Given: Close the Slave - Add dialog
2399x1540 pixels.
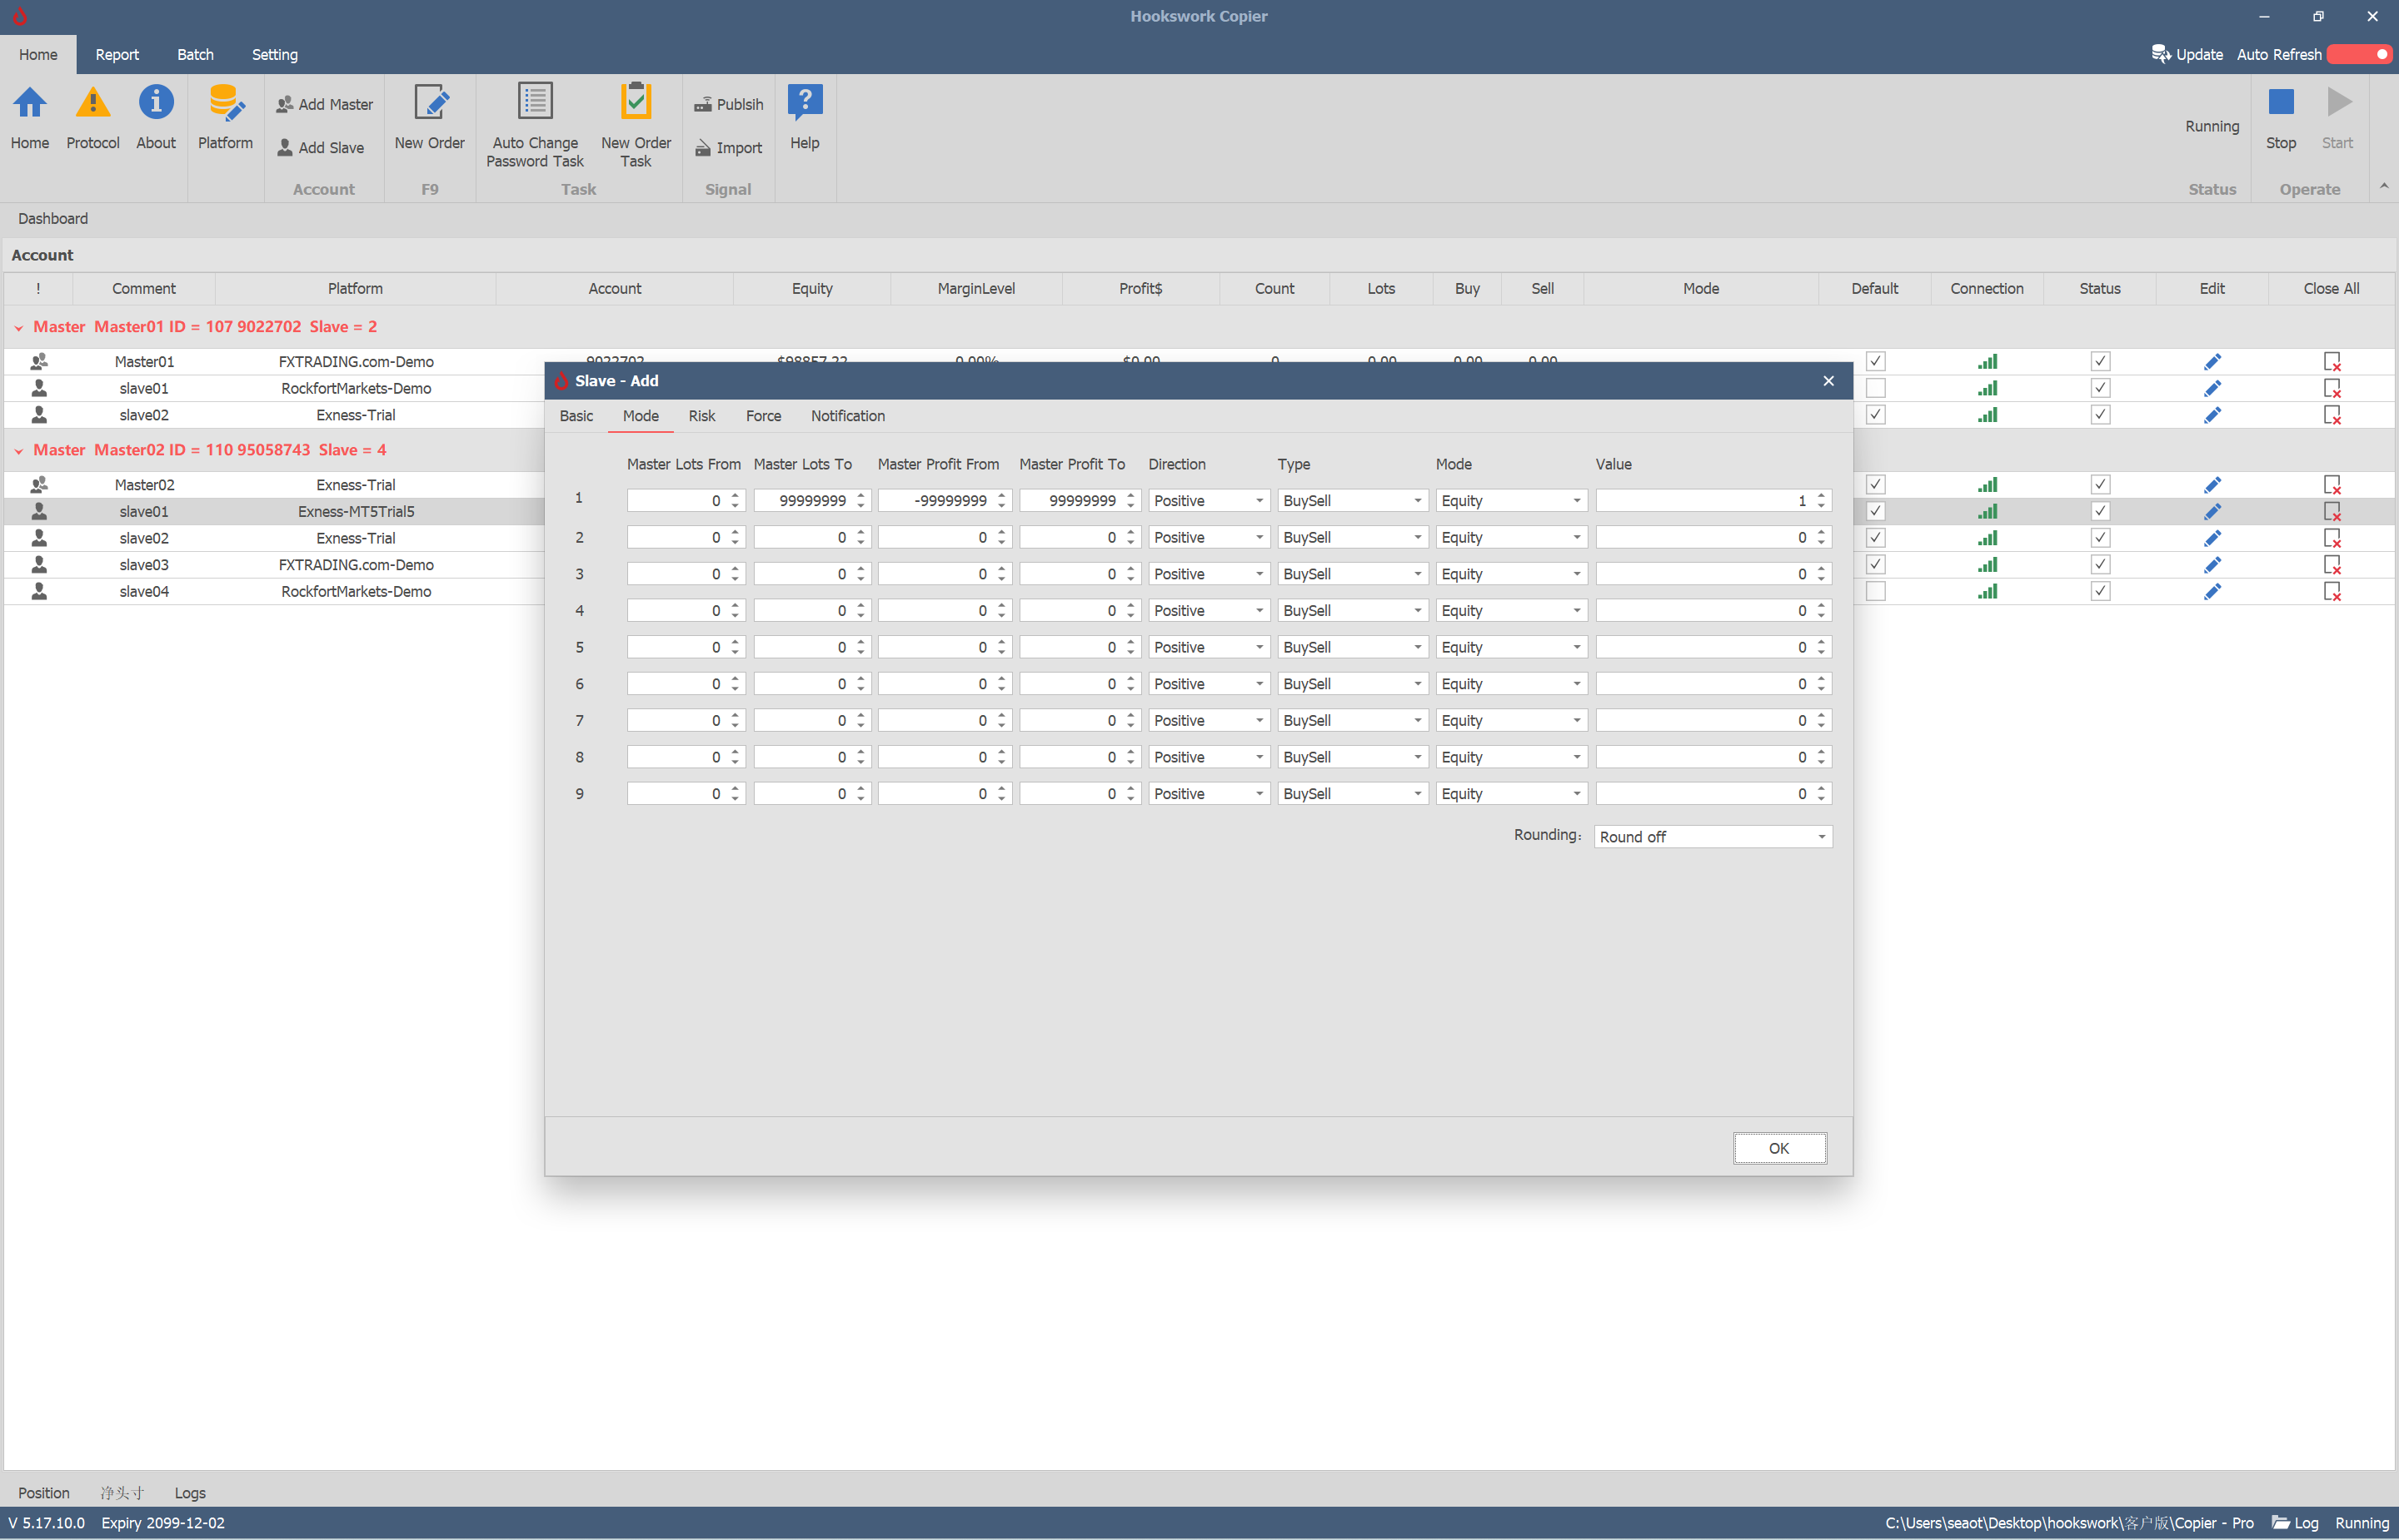Looking at the screenshot, I should click(x=1828, y=381).
